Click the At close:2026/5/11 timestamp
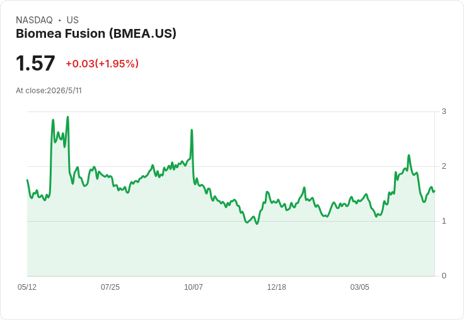The height and width of the screenshot is (320, 464). [x=49, y=91]
